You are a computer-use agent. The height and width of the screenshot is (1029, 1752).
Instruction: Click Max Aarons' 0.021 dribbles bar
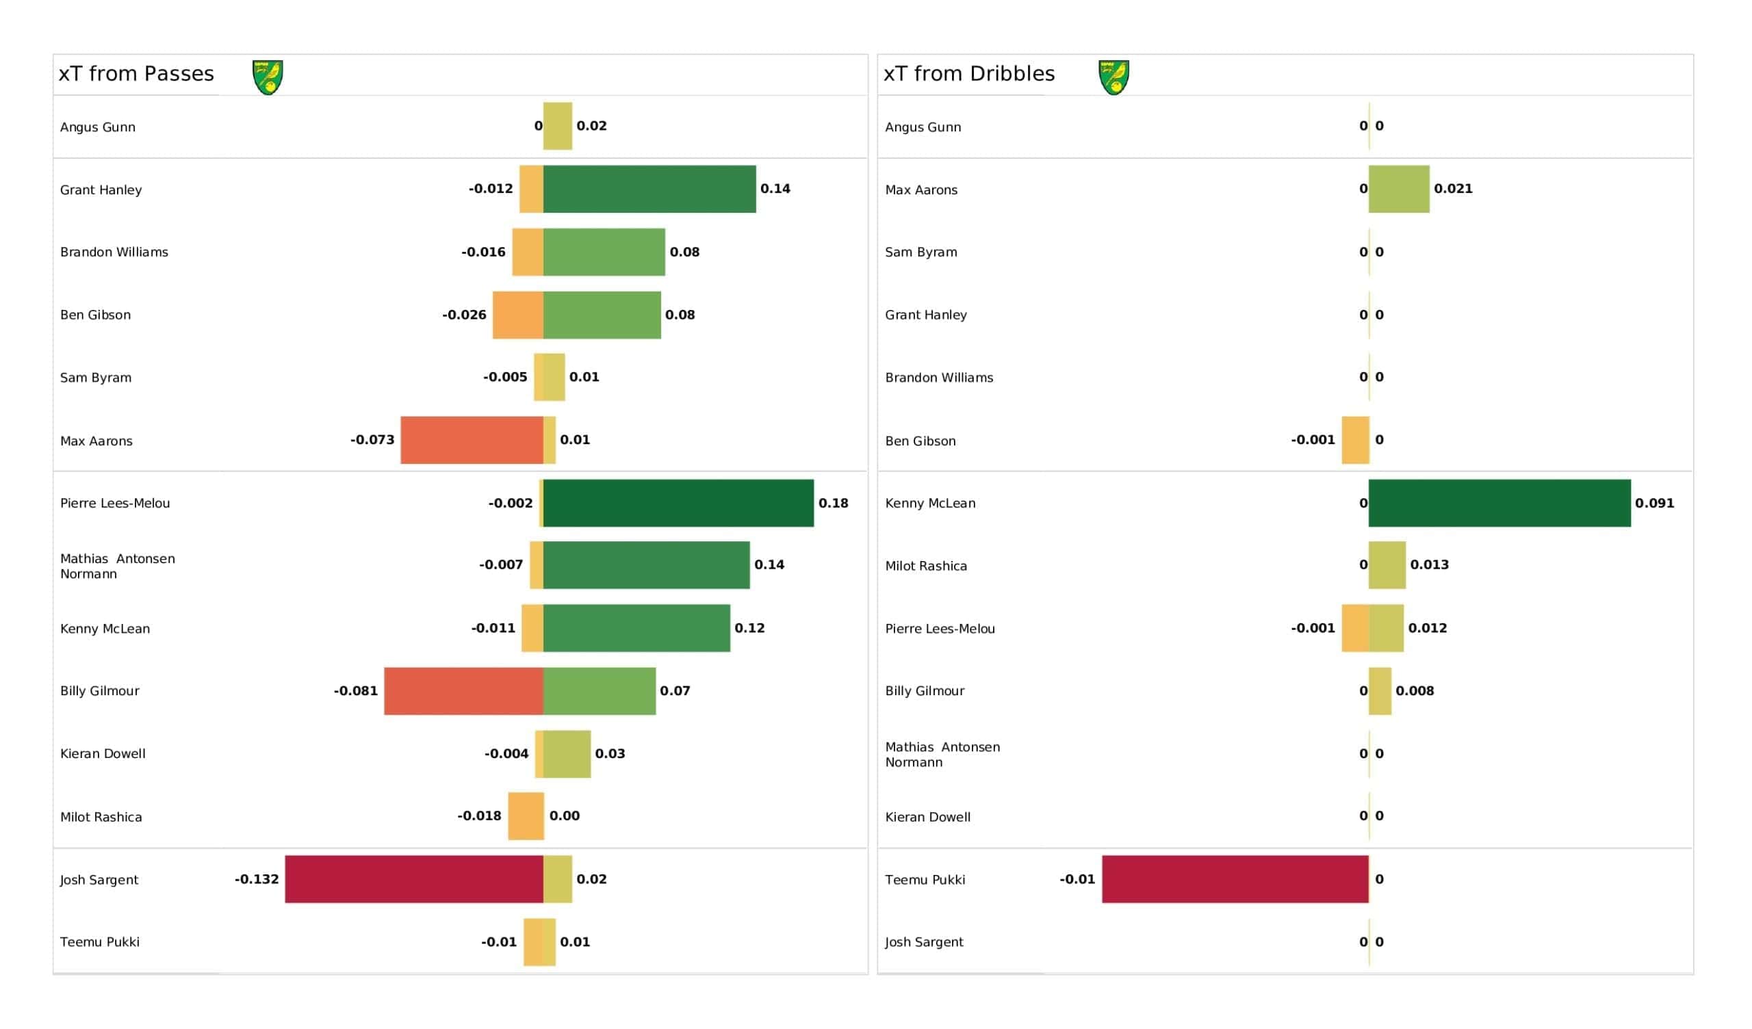(1398, 189)
